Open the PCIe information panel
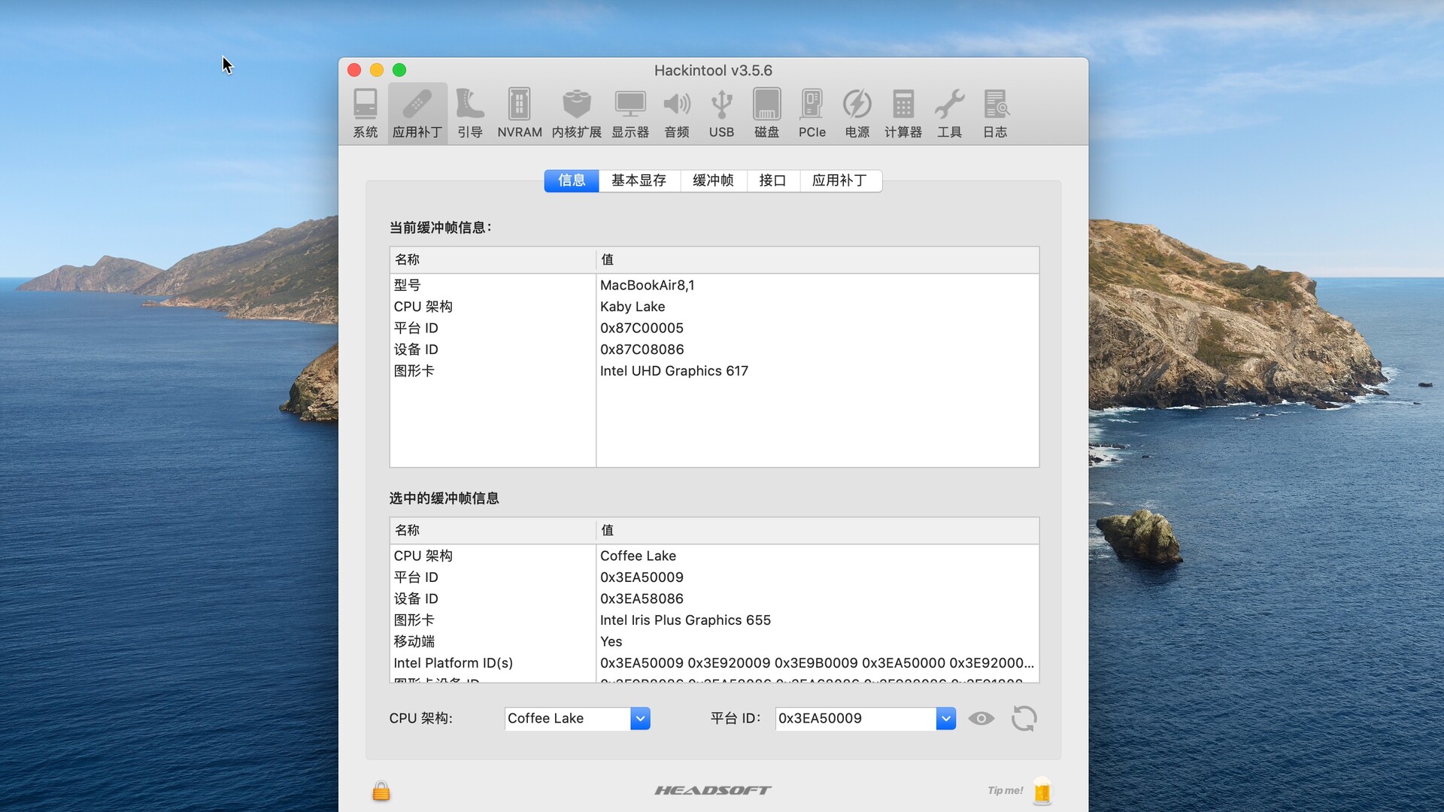 coord(812,113)
